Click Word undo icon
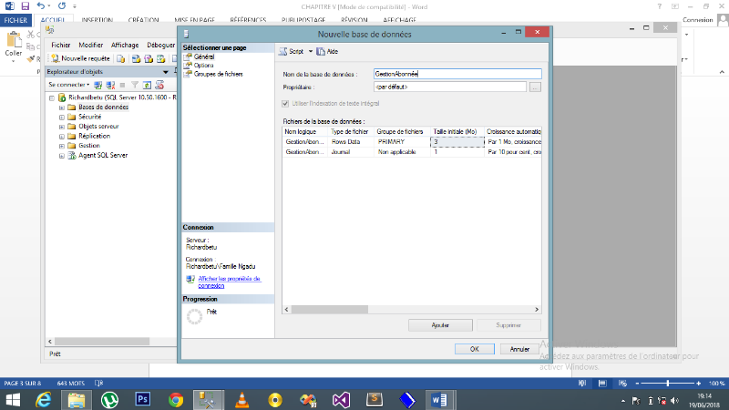Viewport: 729px width, 410px height. (41, 6)
